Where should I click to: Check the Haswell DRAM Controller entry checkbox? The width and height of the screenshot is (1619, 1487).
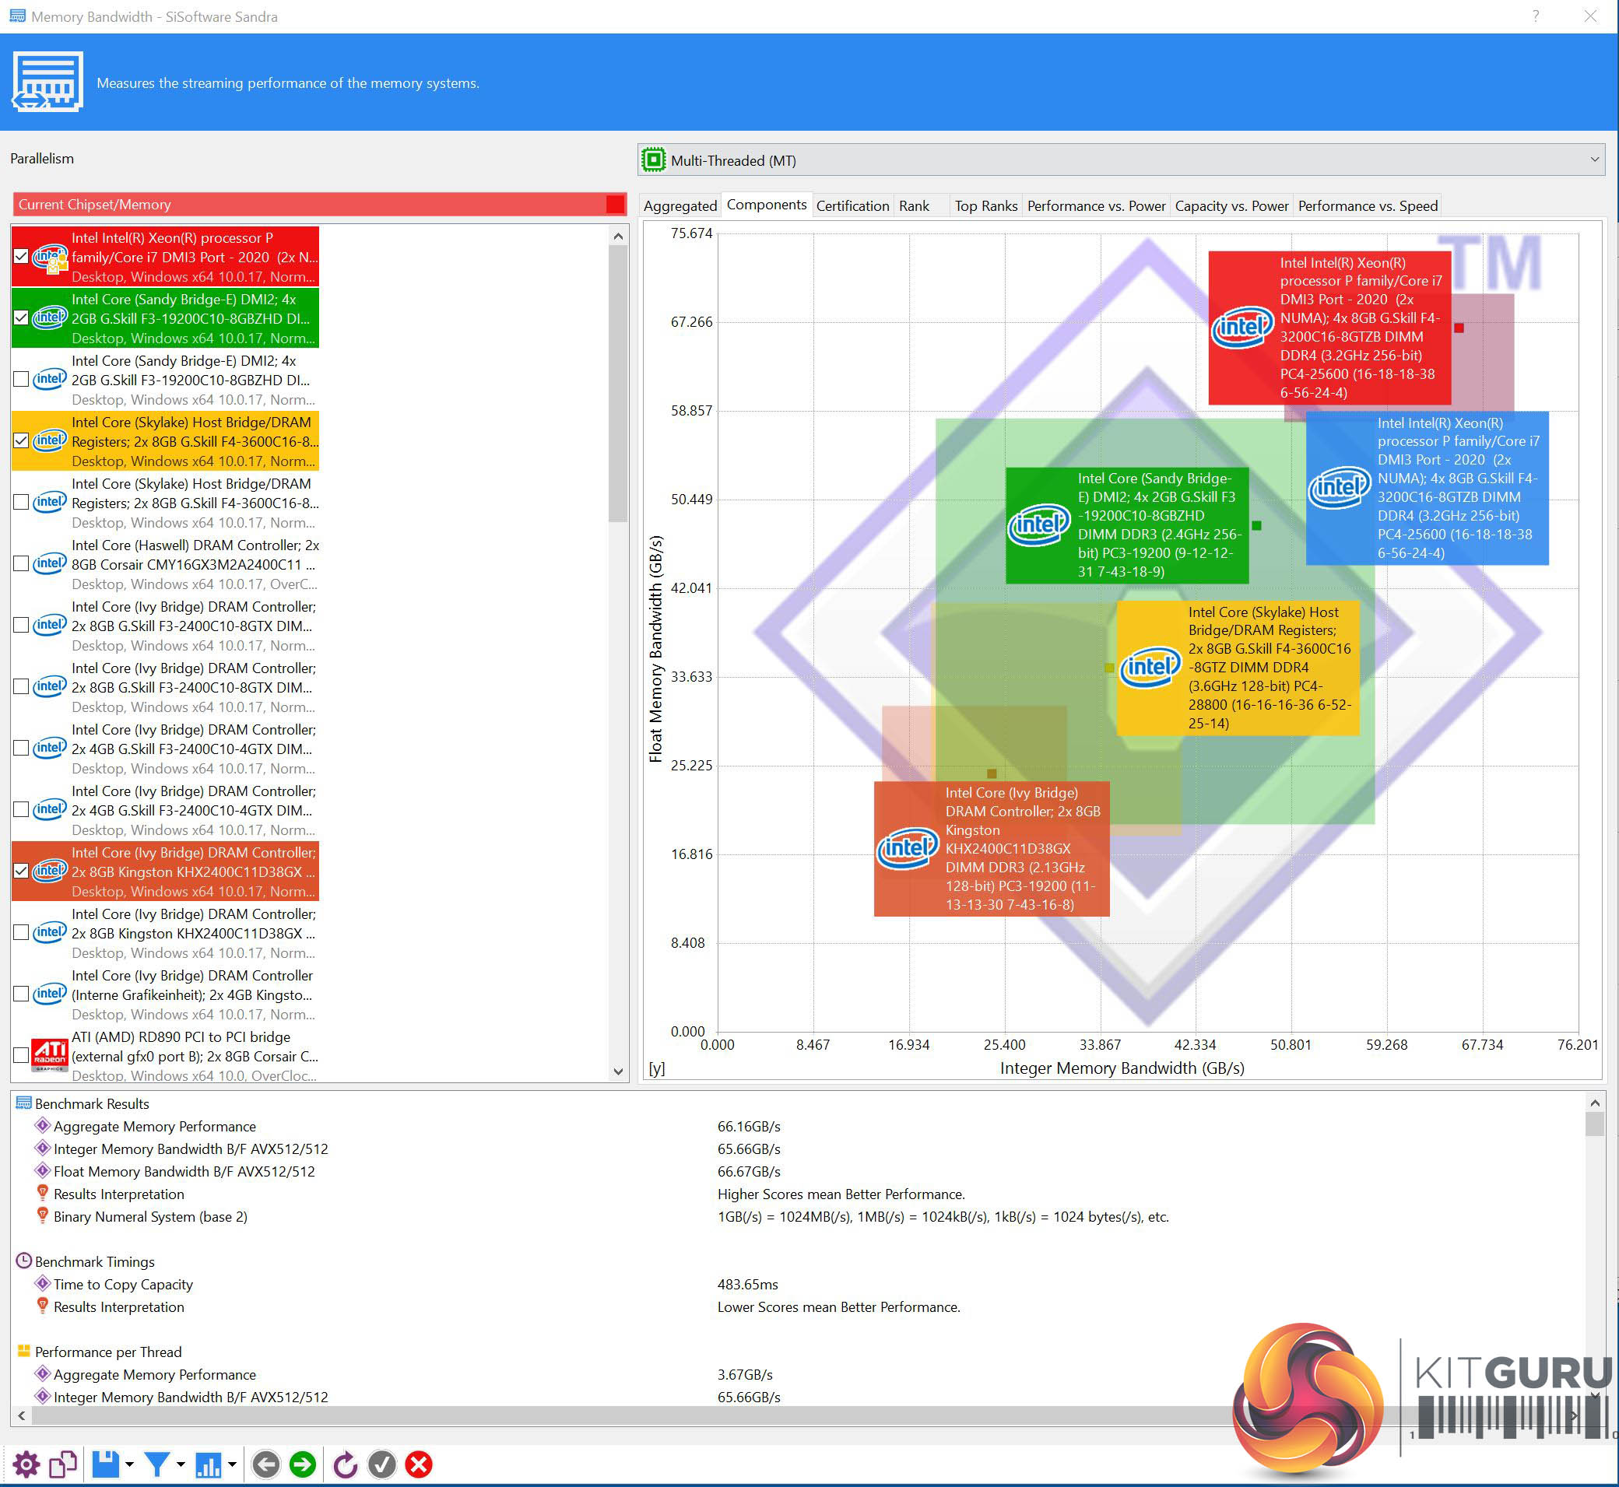[22, 564]
